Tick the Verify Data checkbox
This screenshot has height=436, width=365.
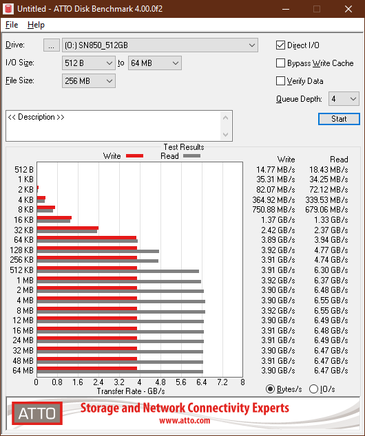click(x=280, y=81)
